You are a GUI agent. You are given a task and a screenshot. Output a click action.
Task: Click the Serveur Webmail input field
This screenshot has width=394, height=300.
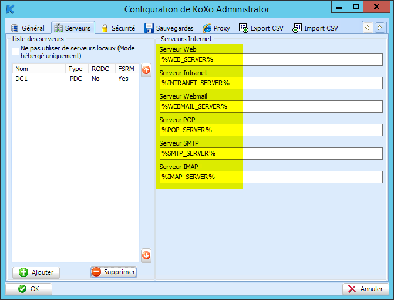click(x=271, y=106)
